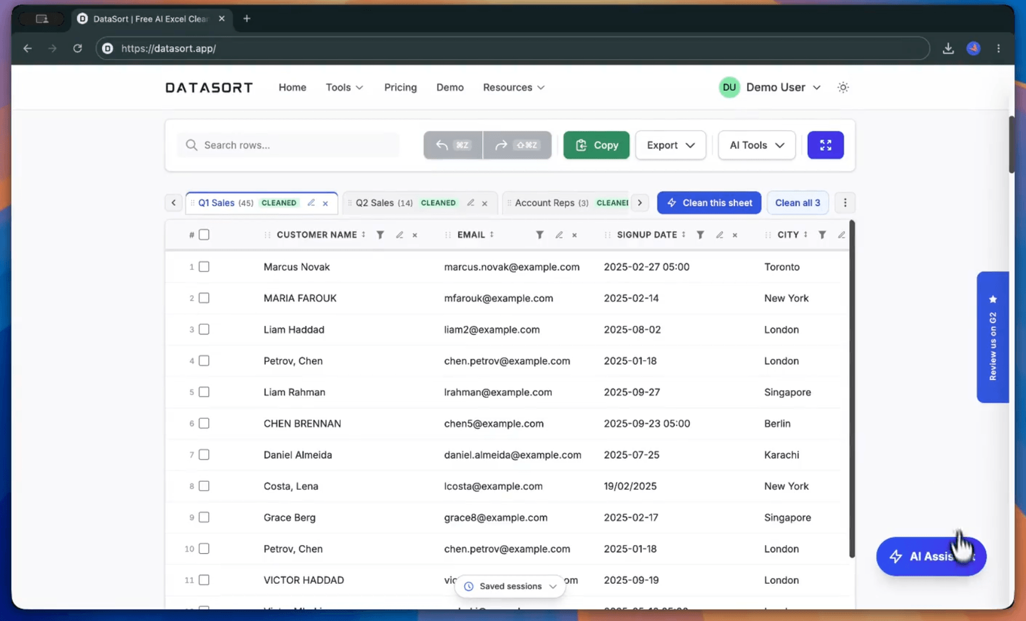Sort by City arrows

tap(805, 234)
